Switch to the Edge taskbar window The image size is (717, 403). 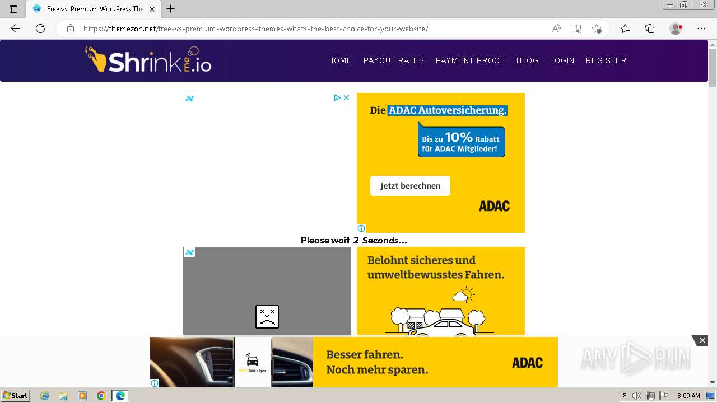coord(120,396)
